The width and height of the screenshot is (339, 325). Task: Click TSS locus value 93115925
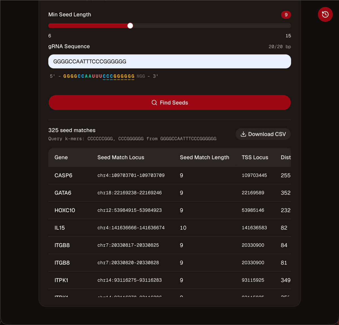coord(253,280)
